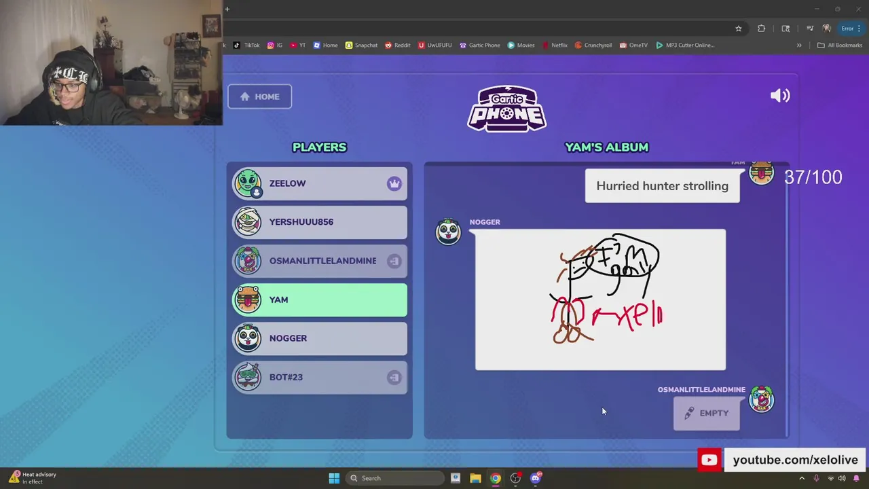Click Nogger's panda avatar in players list

[248, 338]
